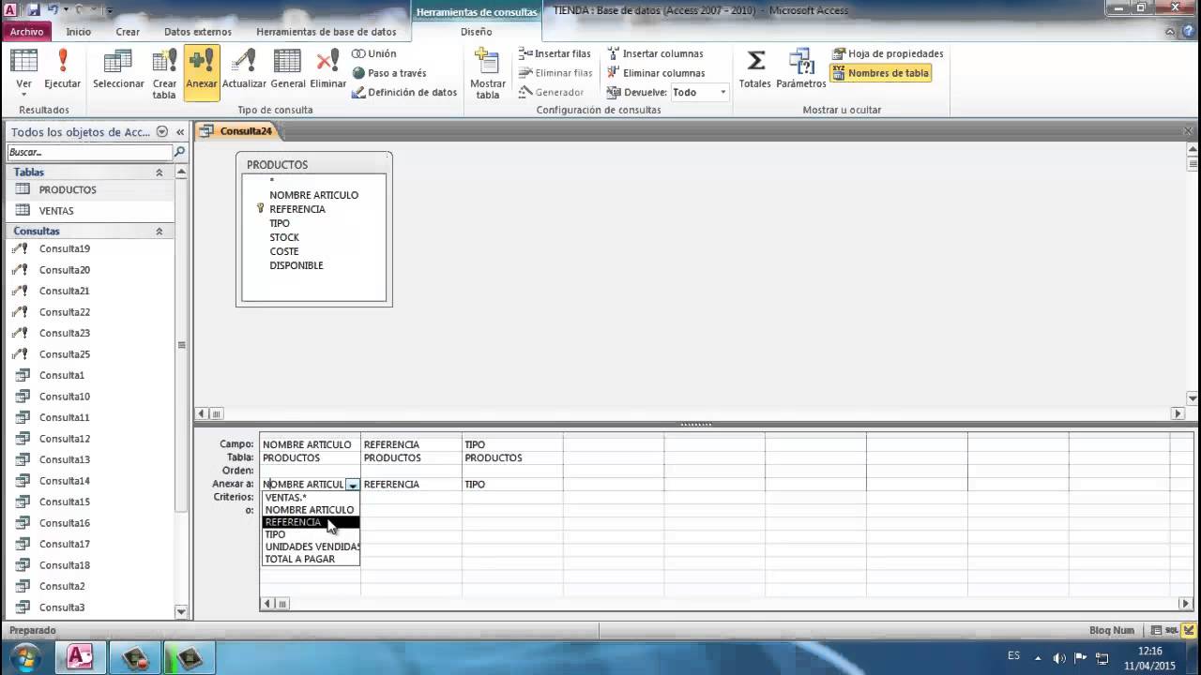This screenshot has width=1201, height=675.
Task: Click Insertar columnas
Action: click(x=655, y=53)
